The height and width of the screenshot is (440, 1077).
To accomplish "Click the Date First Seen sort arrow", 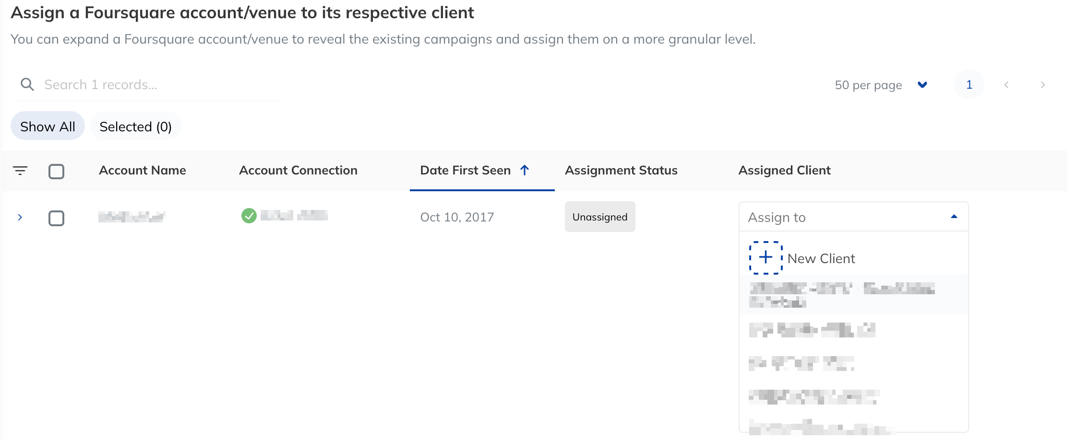I will pos(525,170).
